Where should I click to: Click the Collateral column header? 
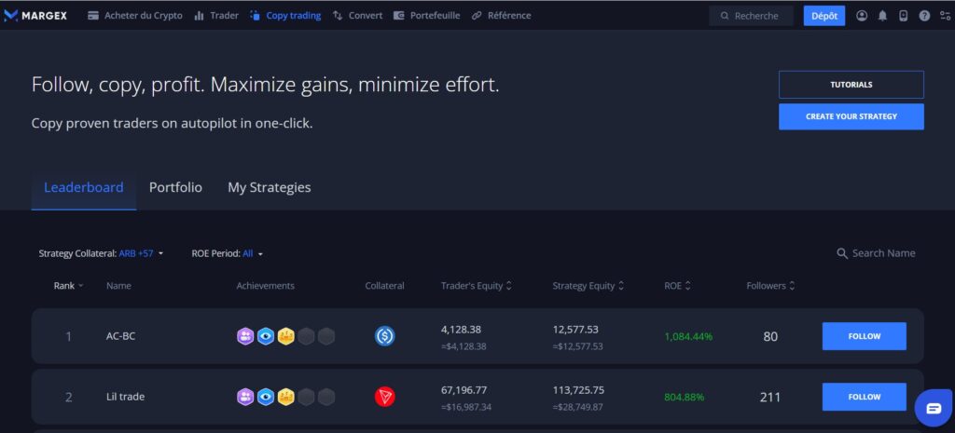click(x=385, y=286)
